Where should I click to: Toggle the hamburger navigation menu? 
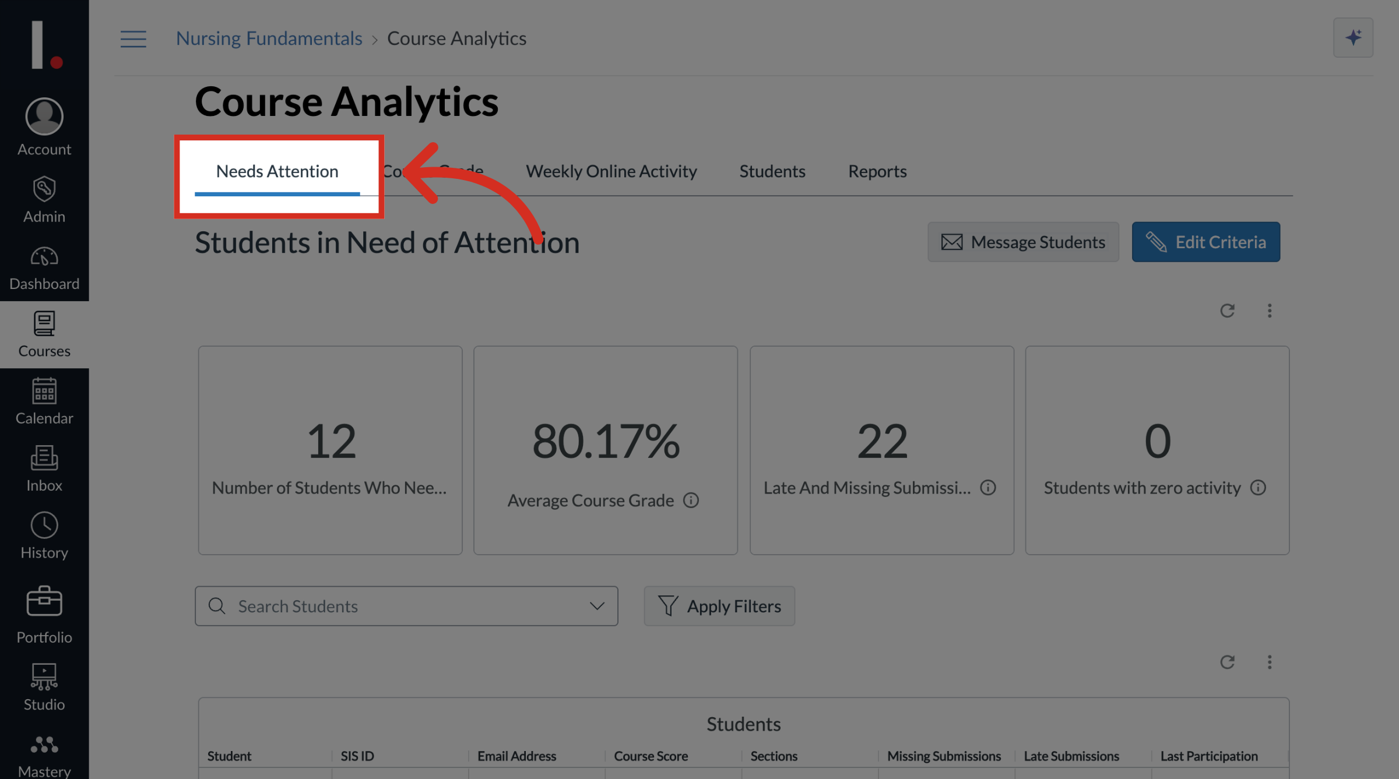pyautogui.click(x=133, y=38)
